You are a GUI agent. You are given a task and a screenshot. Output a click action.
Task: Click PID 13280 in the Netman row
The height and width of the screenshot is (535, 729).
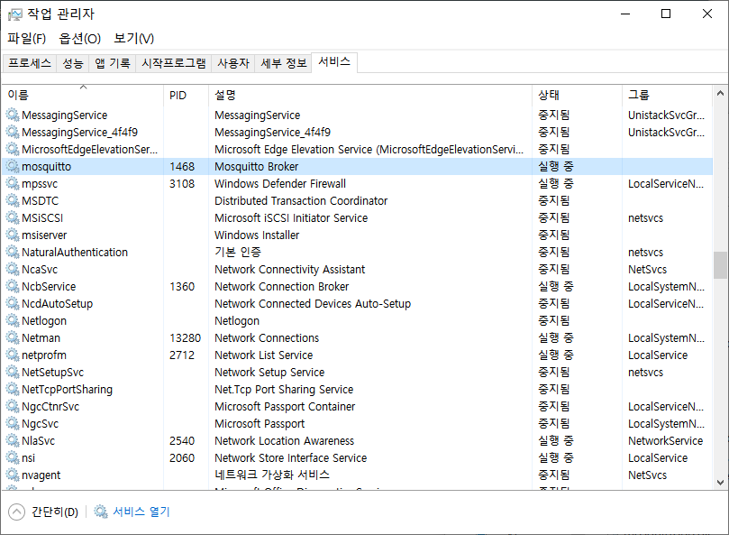(185, 337)
